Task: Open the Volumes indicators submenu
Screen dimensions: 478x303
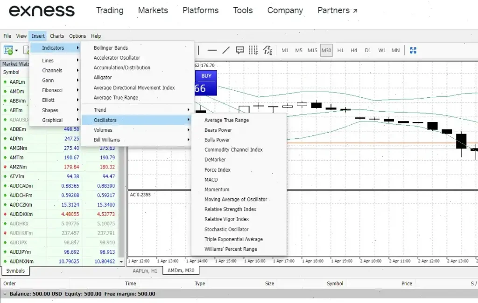Action: click(x=138, y=130)
